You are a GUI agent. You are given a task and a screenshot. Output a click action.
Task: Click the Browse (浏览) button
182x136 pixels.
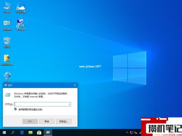pyautogui.click(x=64, y=122)
